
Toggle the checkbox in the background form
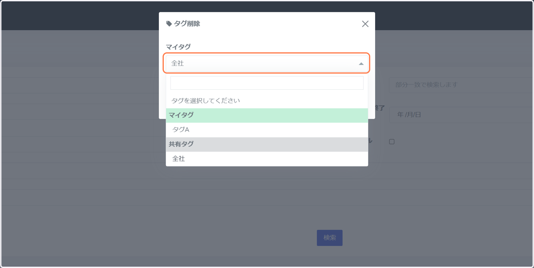[x=392, y=142]
